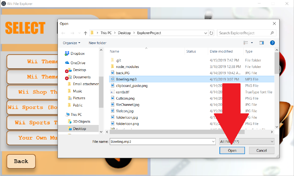This screenshot has height=176, width=294.
Task: Change the view layout icon
Action: pyautogui.click(x=246, y=43)
